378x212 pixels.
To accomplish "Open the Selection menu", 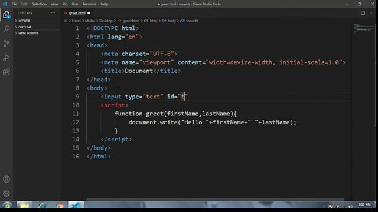I will 39,4.
